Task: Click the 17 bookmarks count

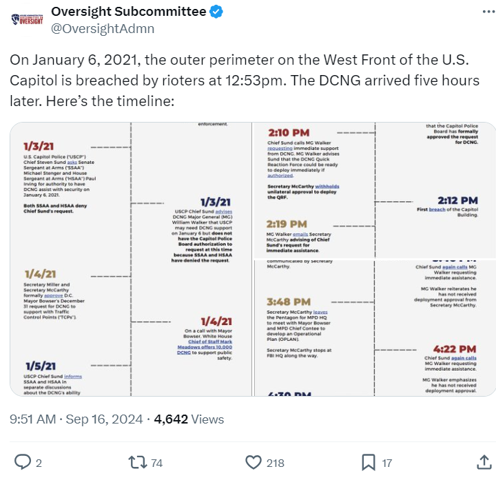Action: [x=386, y=463]
